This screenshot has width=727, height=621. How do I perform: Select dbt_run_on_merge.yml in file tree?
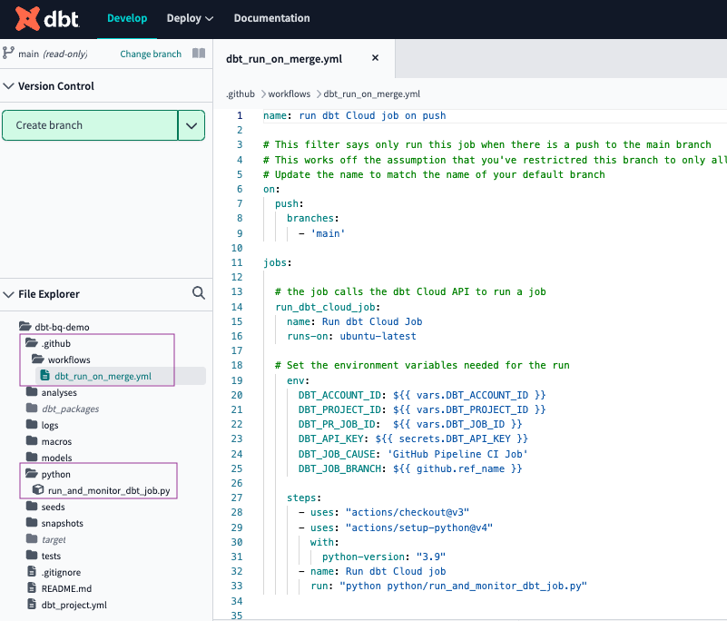103,376
